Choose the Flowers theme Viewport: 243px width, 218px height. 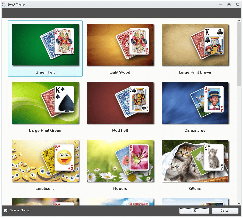(x=120, y=161)
